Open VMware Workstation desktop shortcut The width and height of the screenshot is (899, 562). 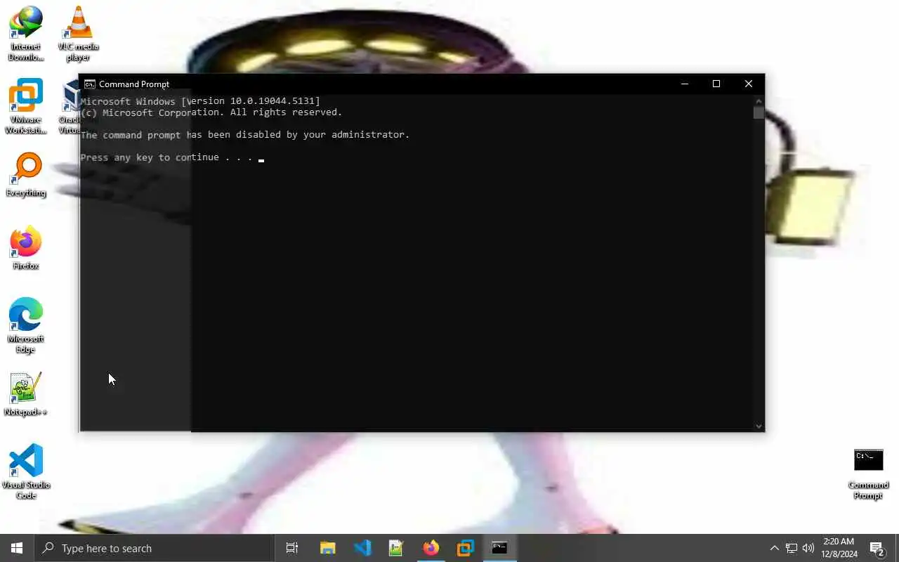[x=26, y=106]
